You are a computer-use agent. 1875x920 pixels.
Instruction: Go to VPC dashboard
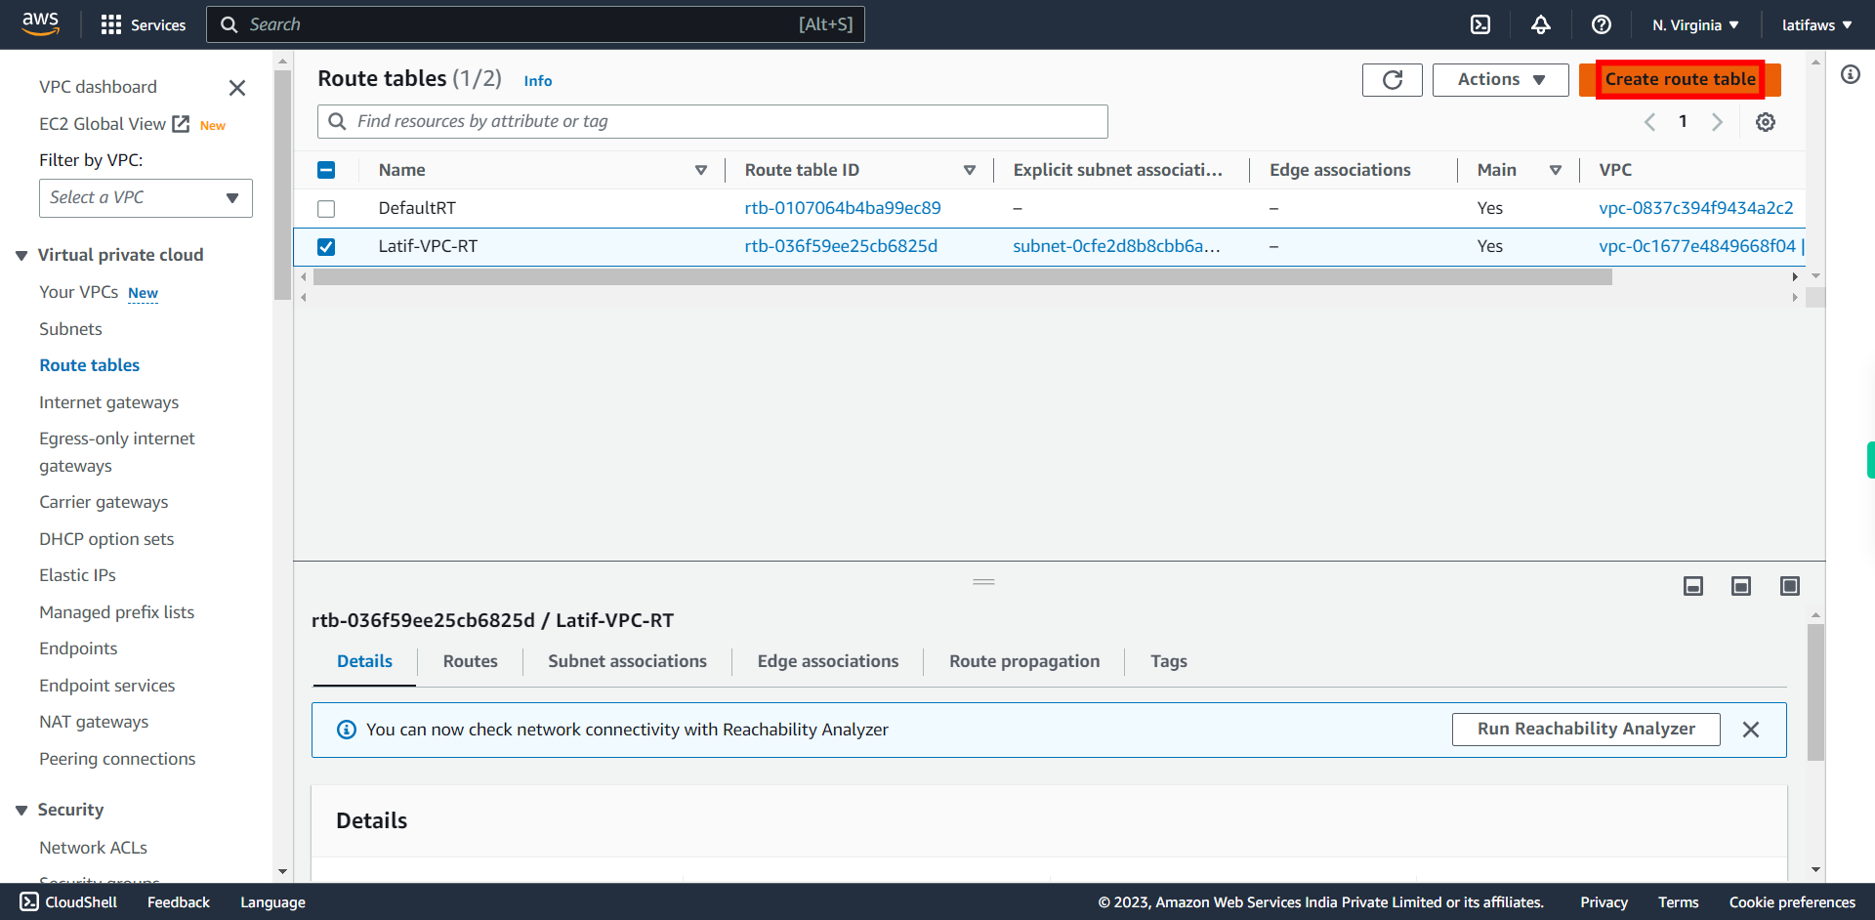[x=98, y=87]
